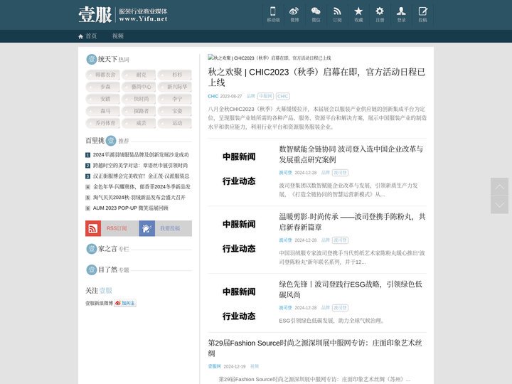Viewport: 512px width, 384px height.
Task: Click 壹服网 author link dated 2024-12-19
Action: 214,366
